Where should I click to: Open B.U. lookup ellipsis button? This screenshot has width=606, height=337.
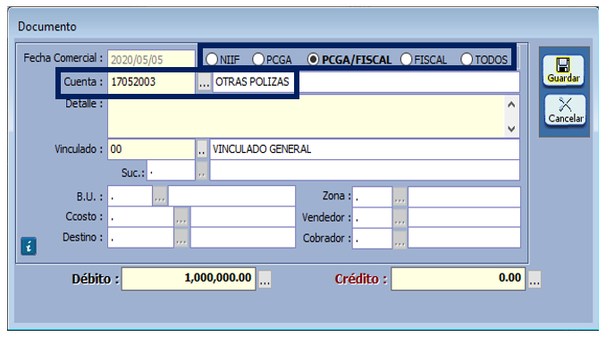point(160,197)
